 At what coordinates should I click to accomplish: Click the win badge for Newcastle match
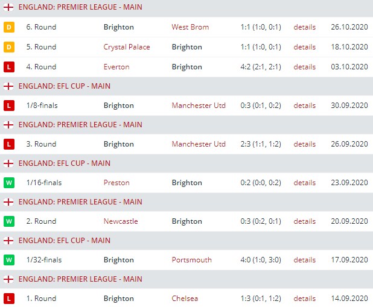(9, 221)
